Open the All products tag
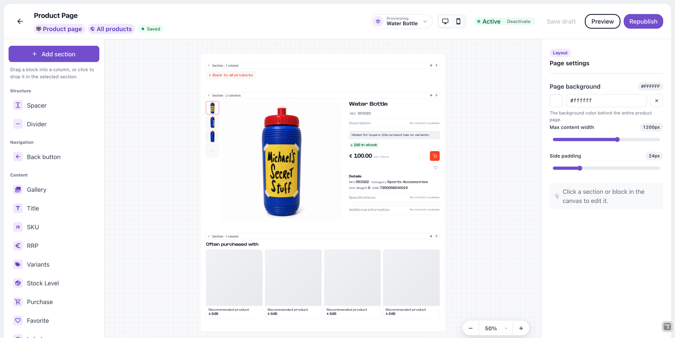675x338 pixels. click(111, 29)
